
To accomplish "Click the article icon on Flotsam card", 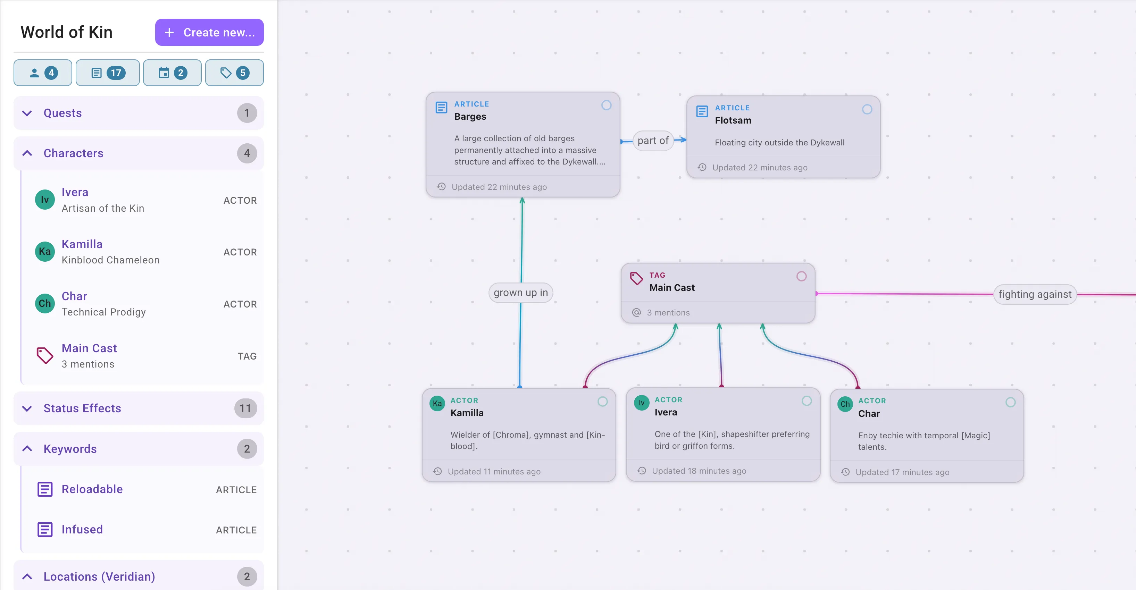I will [702, 111].
